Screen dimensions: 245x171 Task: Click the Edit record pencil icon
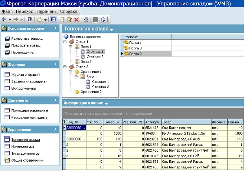coord(69,20)
